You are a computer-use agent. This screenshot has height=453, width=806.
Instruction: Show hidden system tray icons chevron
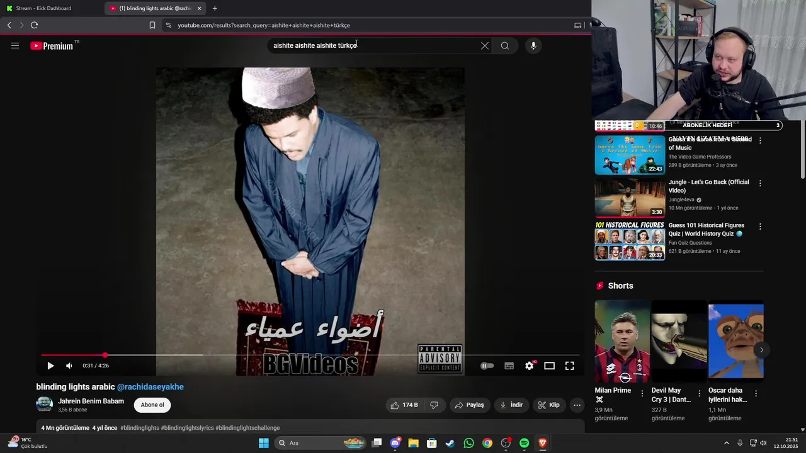726,443
